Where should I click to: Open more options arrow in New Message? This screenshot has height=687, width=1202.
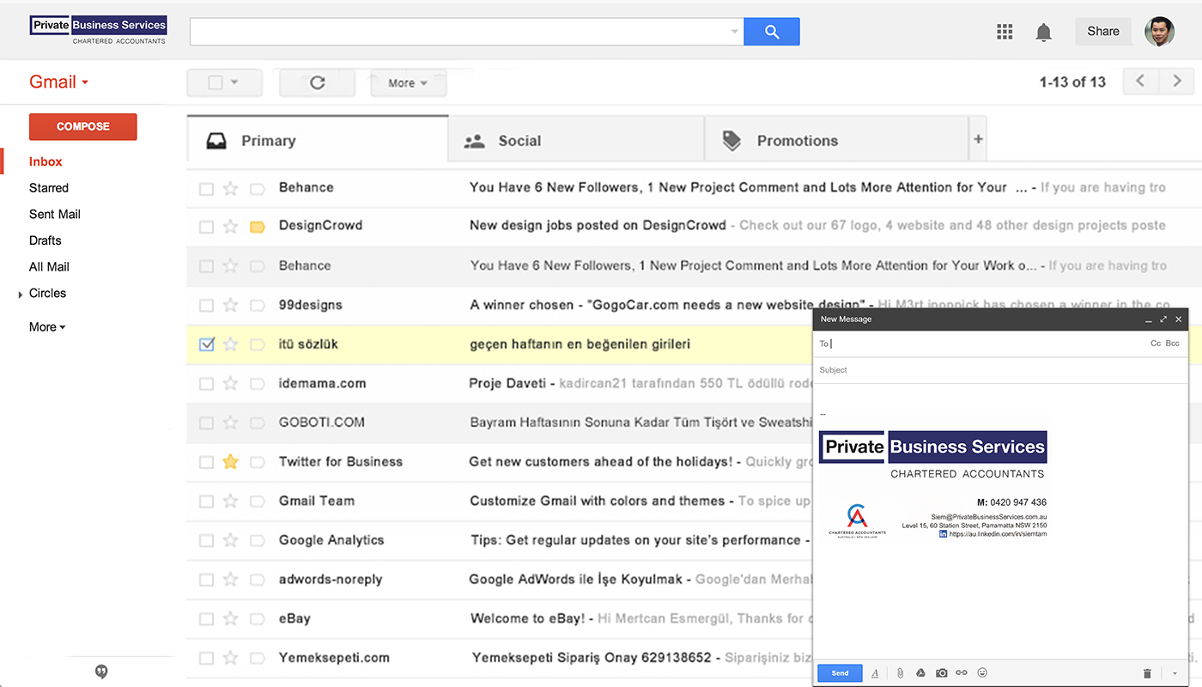click(1175, 674)
